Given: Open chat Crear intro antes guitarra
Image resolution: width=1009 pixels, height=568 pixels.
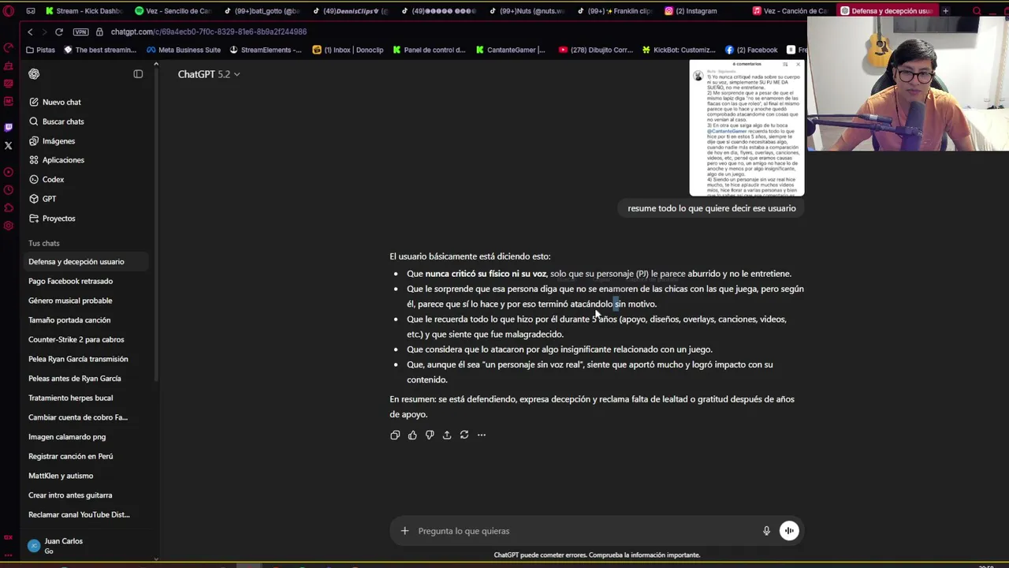Looking at the screenshot, I should click(x=70, y=495).
